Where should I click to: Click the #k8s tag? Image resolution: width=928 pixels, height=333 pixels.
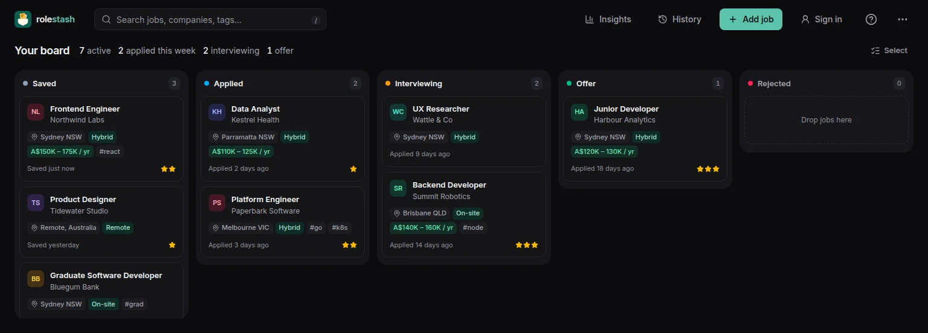click(x=340, y=227)
